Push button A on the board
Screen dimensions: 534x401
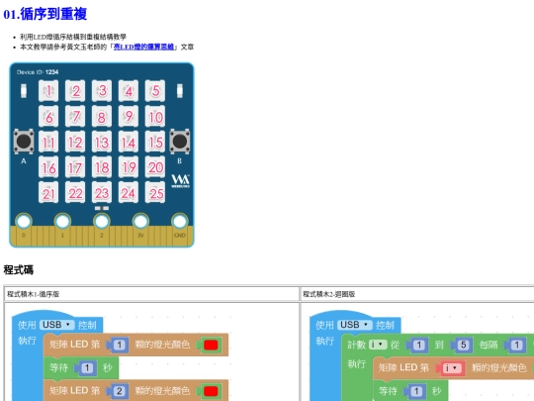[x=24, y=142]
